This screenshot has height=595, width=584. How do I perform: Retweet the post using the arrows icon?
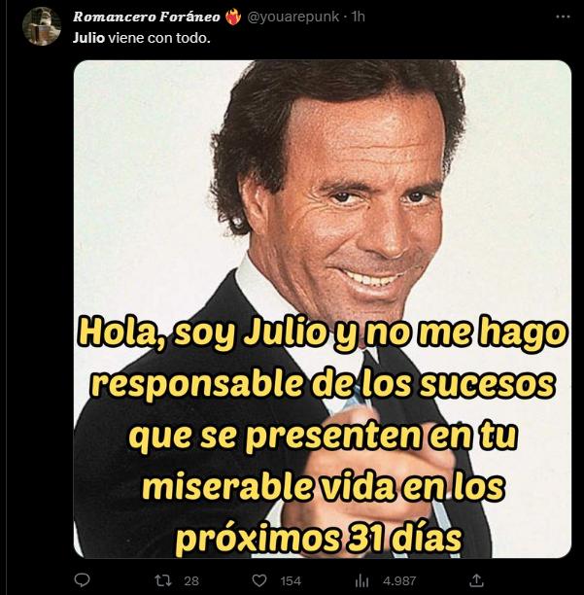click(x=163, y=580)
